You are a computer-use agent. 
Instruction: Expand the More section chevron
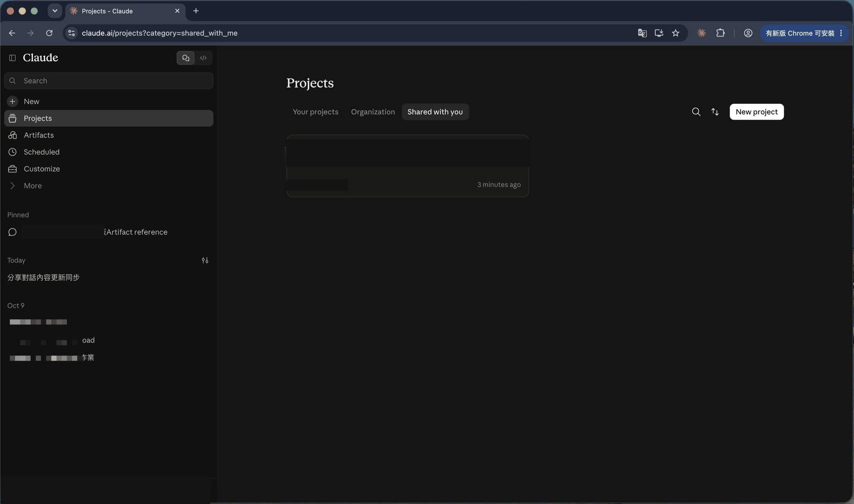click(x=12, y=185)
